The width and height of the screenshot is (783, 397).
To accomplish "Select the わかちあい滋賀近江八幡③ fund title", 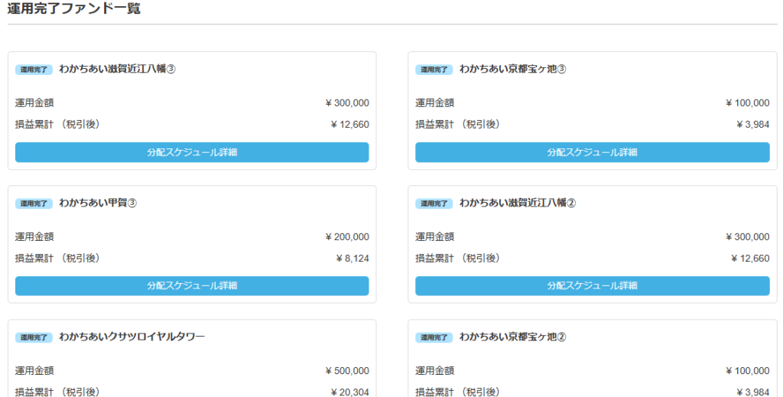I will pos(118,69).
